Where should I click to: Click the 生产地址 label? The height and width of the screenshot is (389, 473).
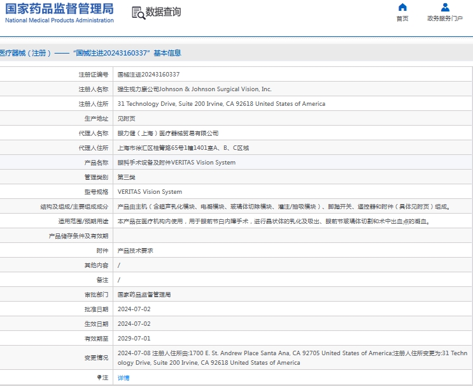pos(96,119)
